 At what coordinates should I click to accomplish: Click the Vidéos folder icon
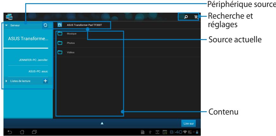[x=60, y=52]
